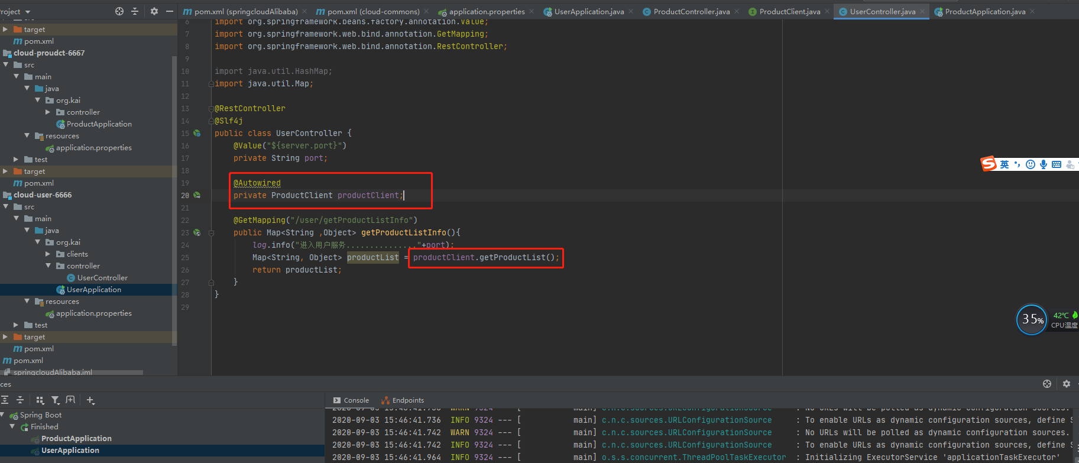Toggle Sogou punctuation mode

click(1017, 164)
